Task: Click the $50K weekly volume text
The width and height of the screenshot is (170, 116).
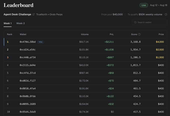Action: pyautogui.click(x=150, y=14)
